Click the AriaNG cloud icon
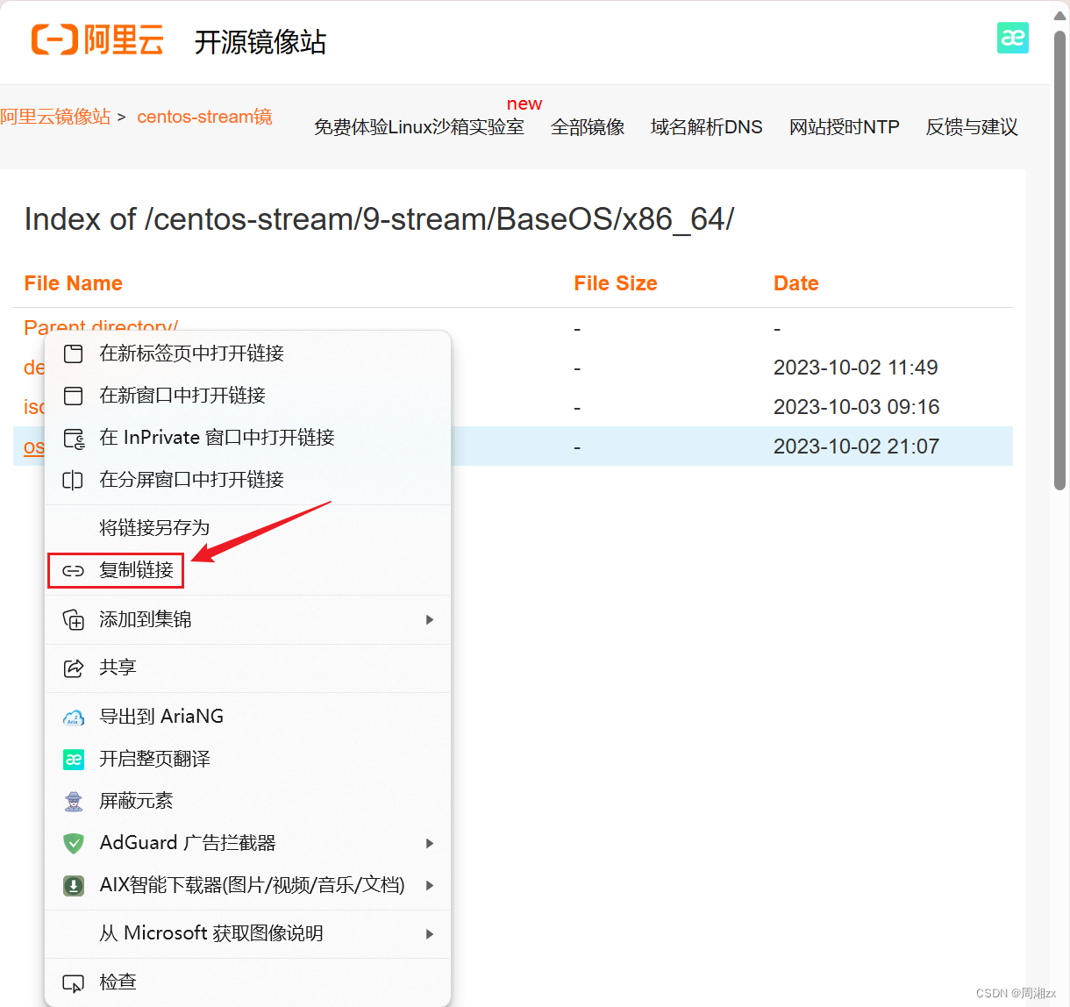1070x1007 pixels. point(74,717)
